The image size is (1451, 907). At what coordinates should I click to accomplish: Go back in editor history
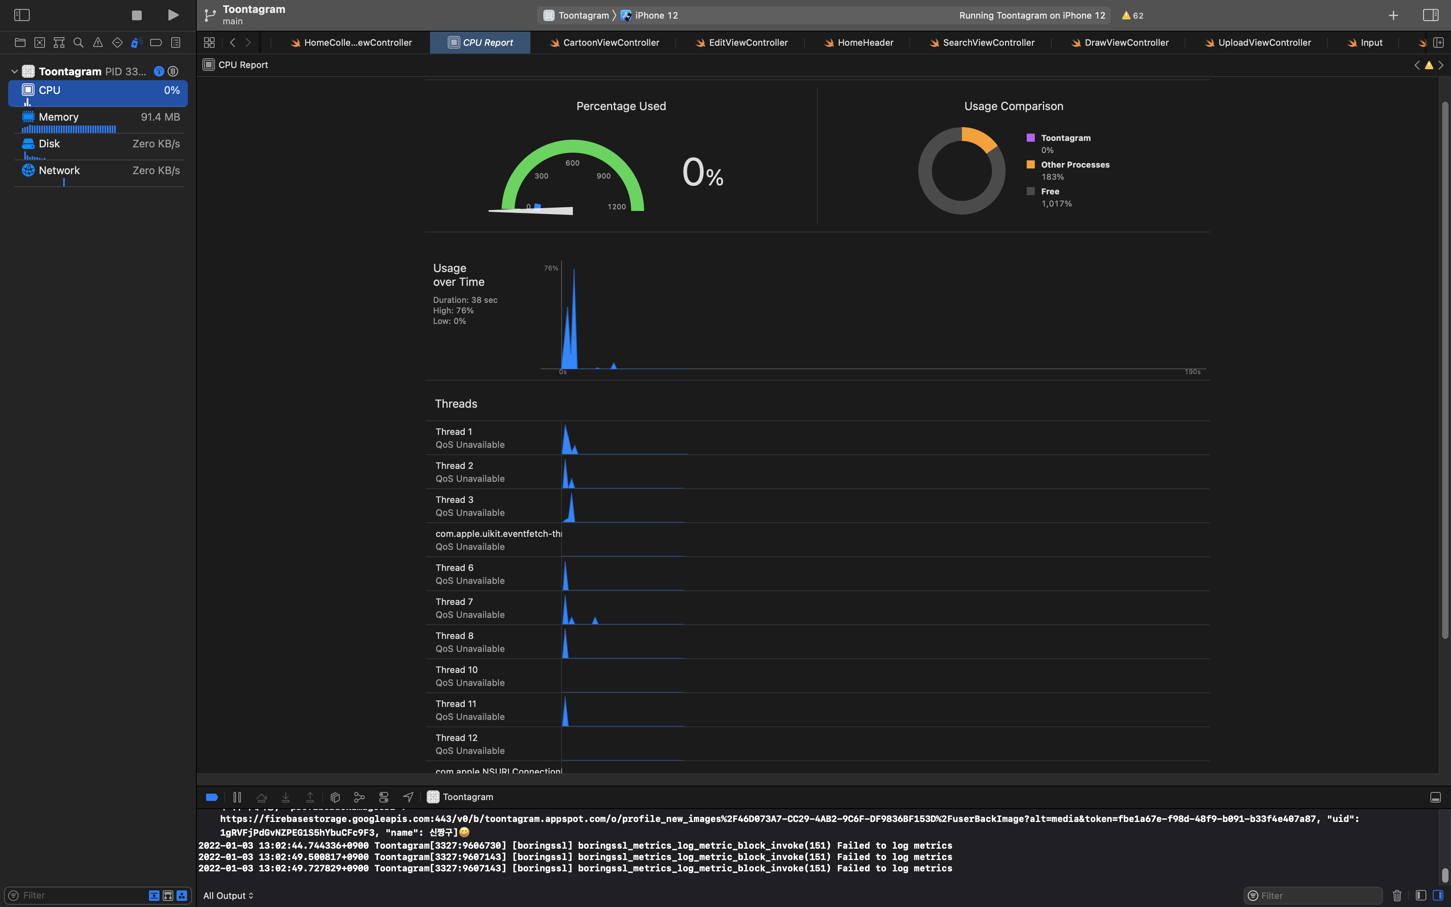click(x=233, y=43)
